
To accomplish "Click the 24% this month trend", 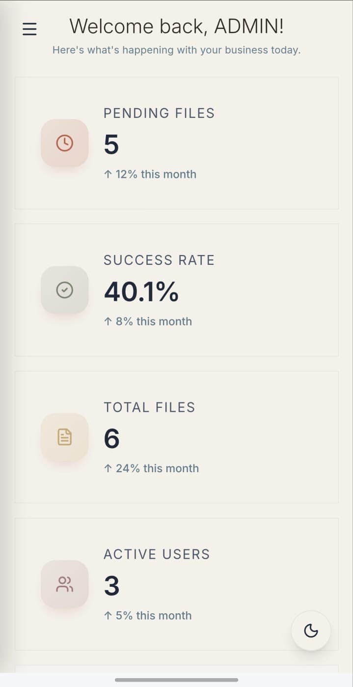I will click(x=151, y=468).
